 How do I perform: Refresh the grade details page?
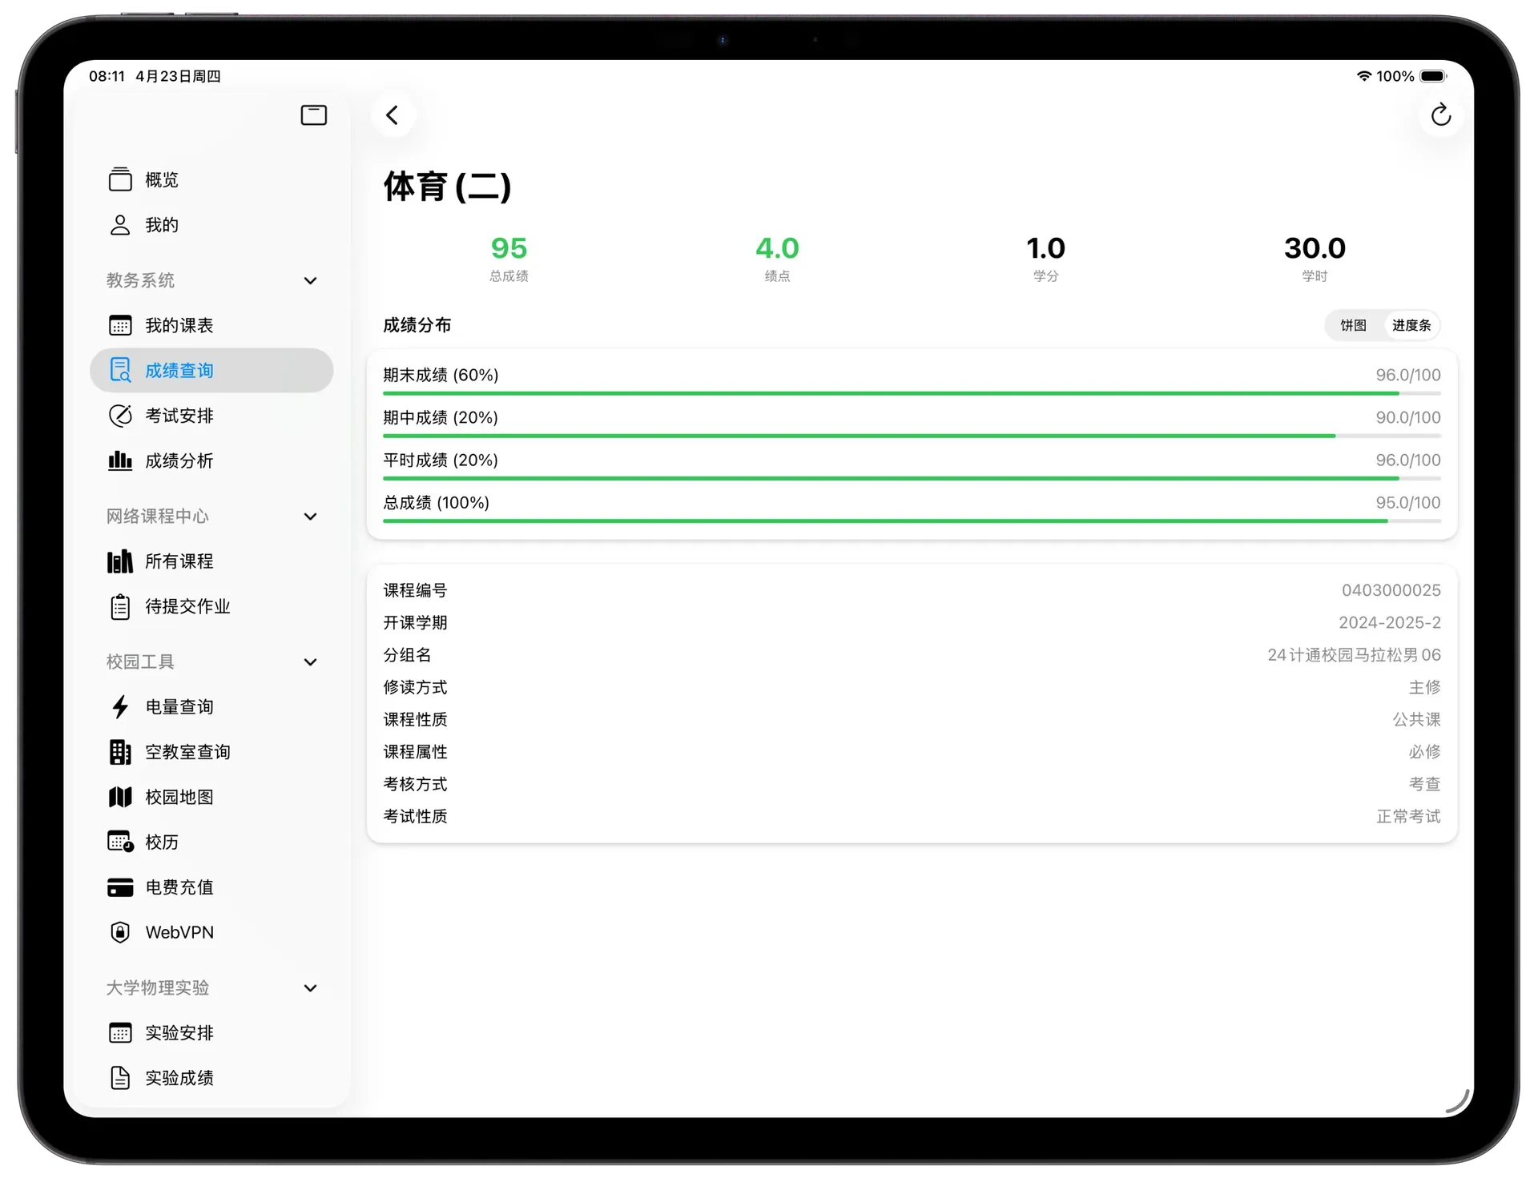(x=1440, y=115)
